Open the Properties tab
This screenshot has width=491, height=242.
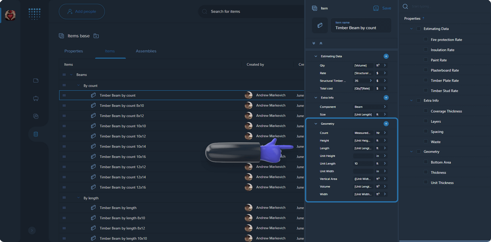click(73, 51)
